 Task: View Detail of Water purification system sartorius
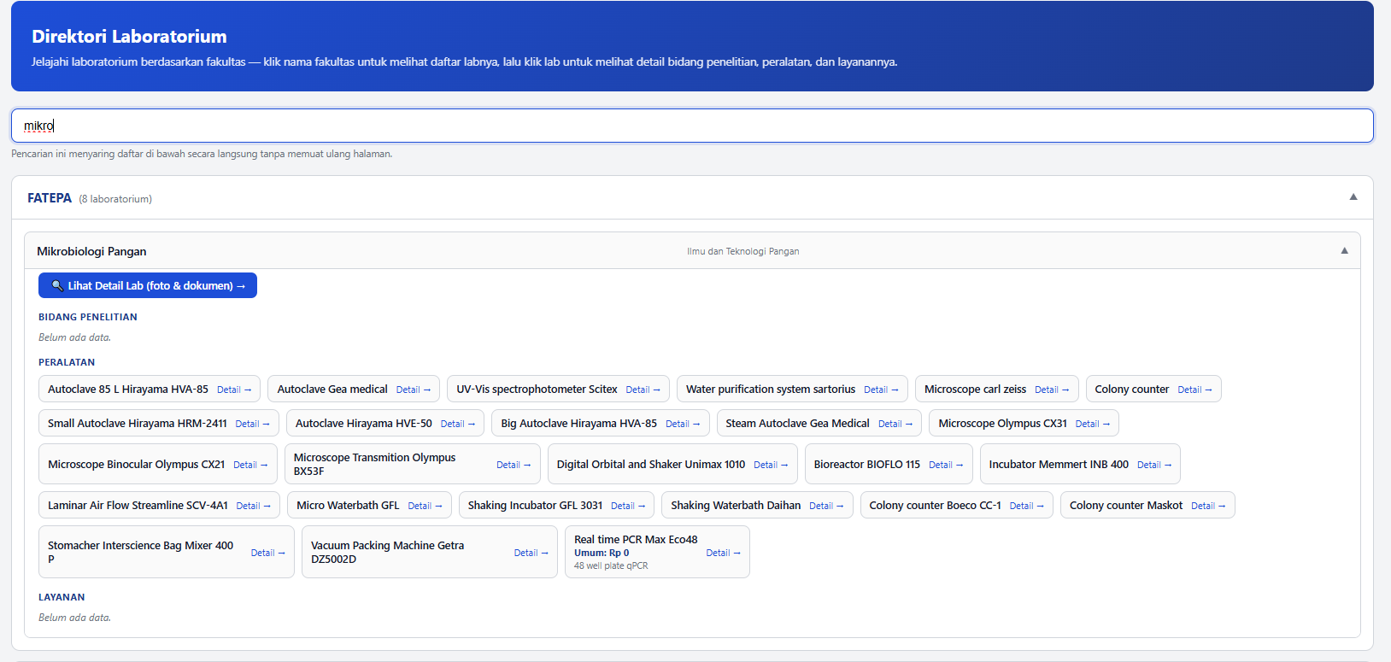point(881,390)
